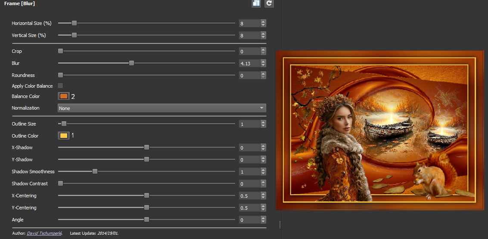Click the X-Shadow spinner arrows
Viewport: 488px width, 239px height.
[263, 147]
